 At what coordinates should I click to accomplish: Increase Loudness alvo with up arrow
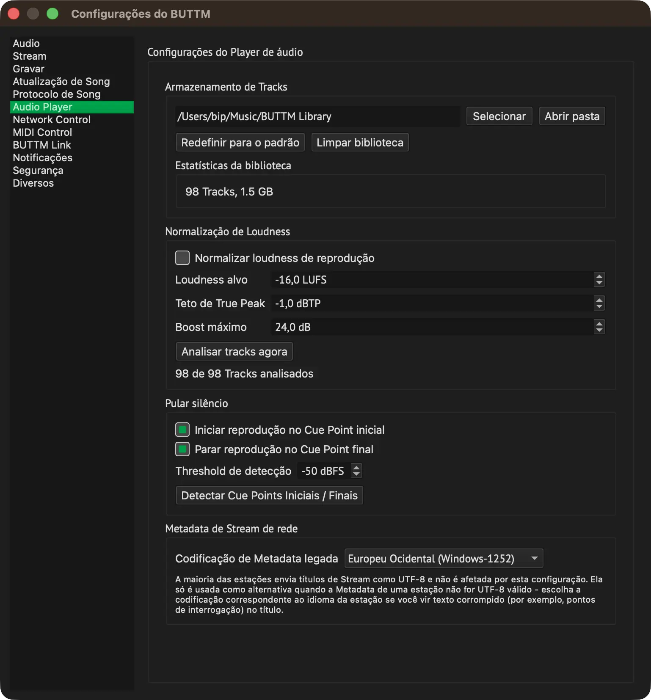(x=599, y=276)
